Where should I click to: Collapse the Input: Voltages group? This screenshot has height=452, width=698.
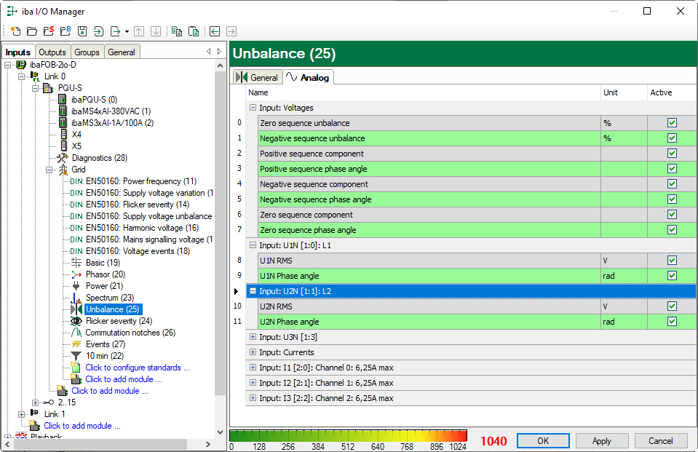pyautogui.click(x=253, y=108)
